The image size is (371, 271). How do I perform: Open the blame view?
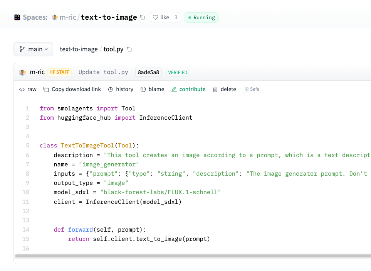point(153,89)
